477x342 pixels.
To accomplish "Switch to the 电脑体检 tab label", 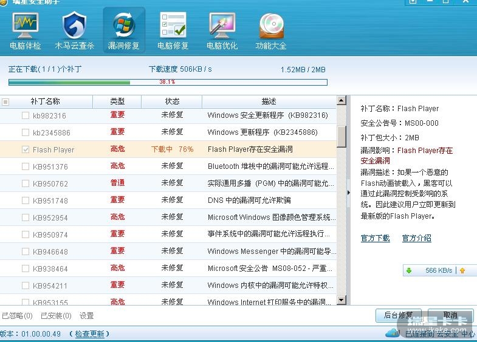I will (x=26, y=46).
